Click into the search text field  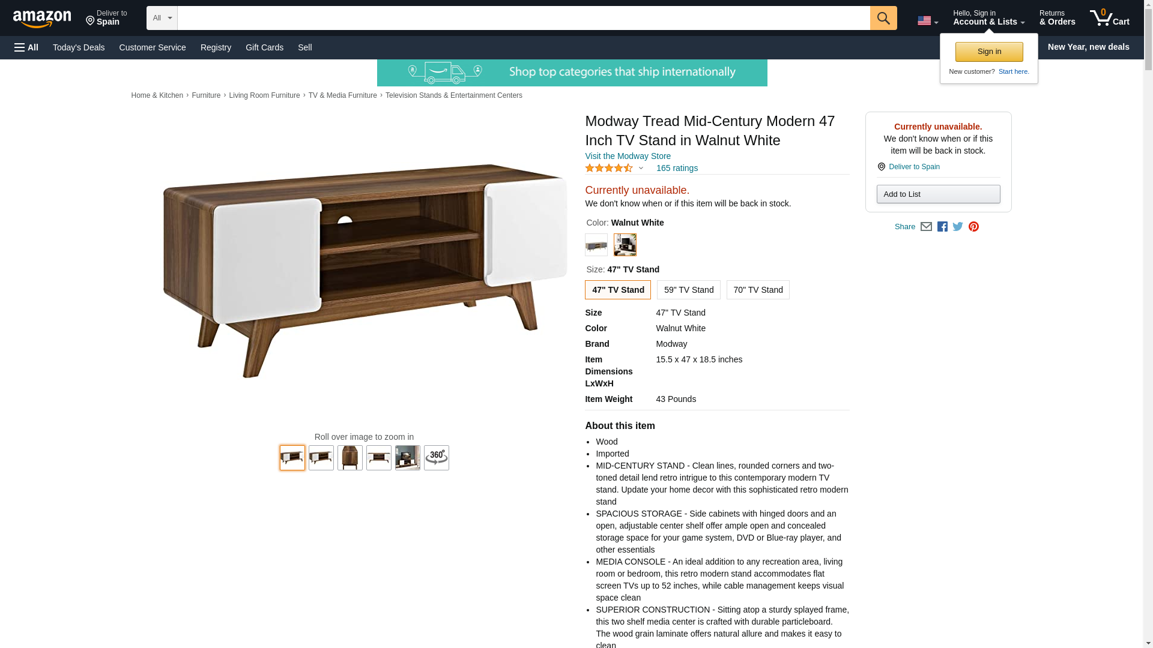(x=524, y=18)
